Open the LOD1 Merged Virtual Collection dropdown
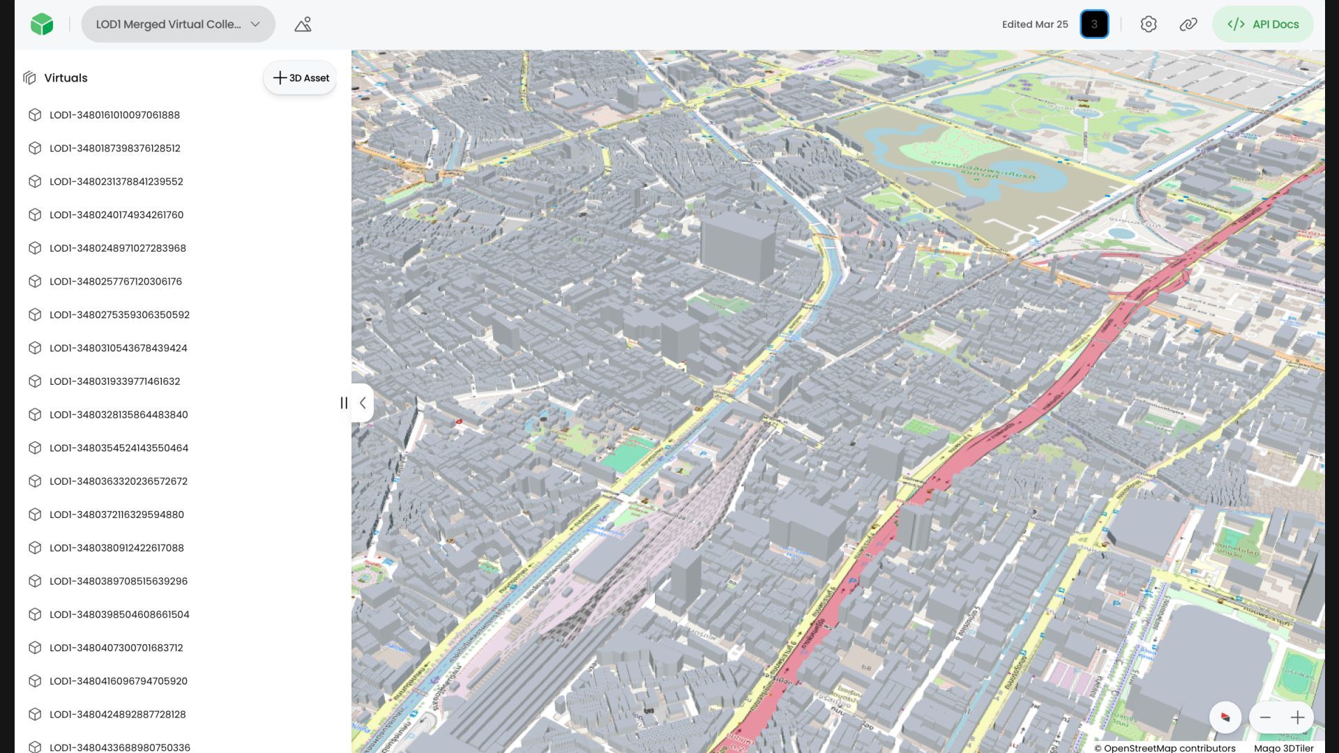The height and width of the screenshot is (753, 1339). [x=178, y=24]
